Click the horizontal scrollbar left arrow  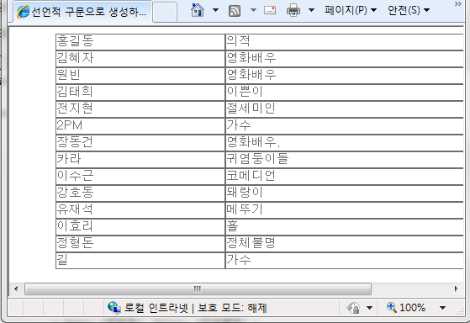[16, 289]
